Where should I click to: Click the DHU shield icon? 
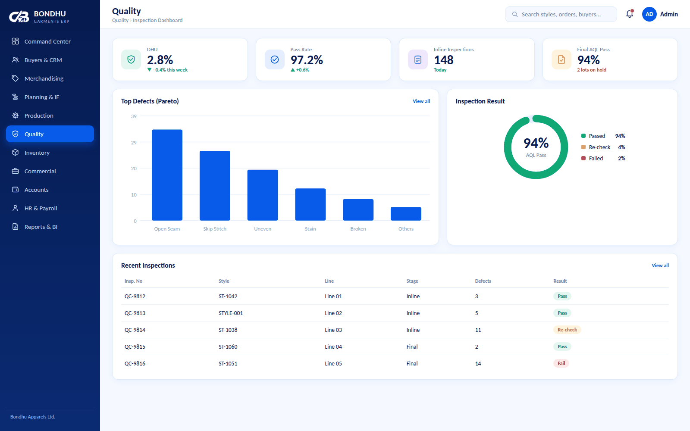(131, 59)
